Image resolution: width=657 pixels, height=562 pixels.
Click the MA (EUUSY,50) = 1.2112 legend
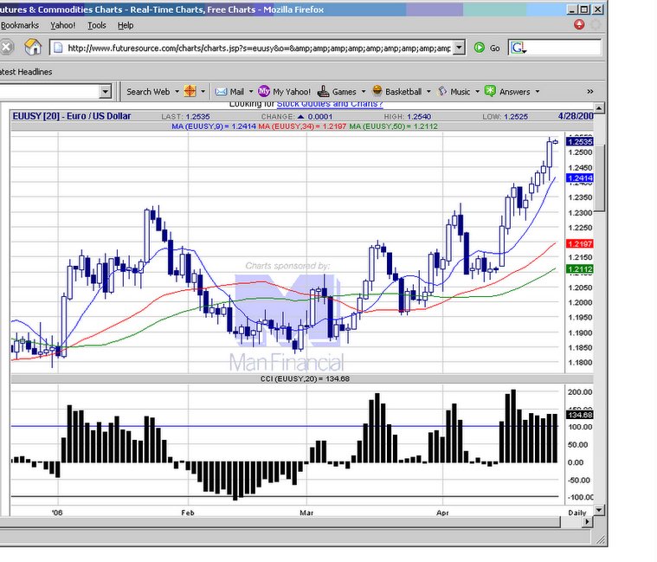tap(394, 126)
